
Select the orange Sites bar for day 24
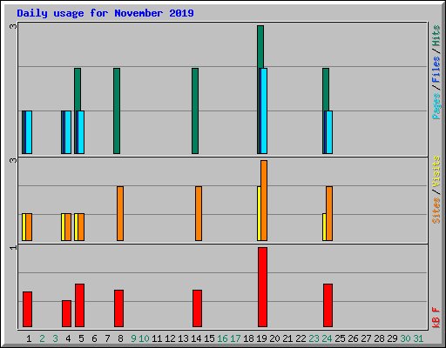pos(329,213)
